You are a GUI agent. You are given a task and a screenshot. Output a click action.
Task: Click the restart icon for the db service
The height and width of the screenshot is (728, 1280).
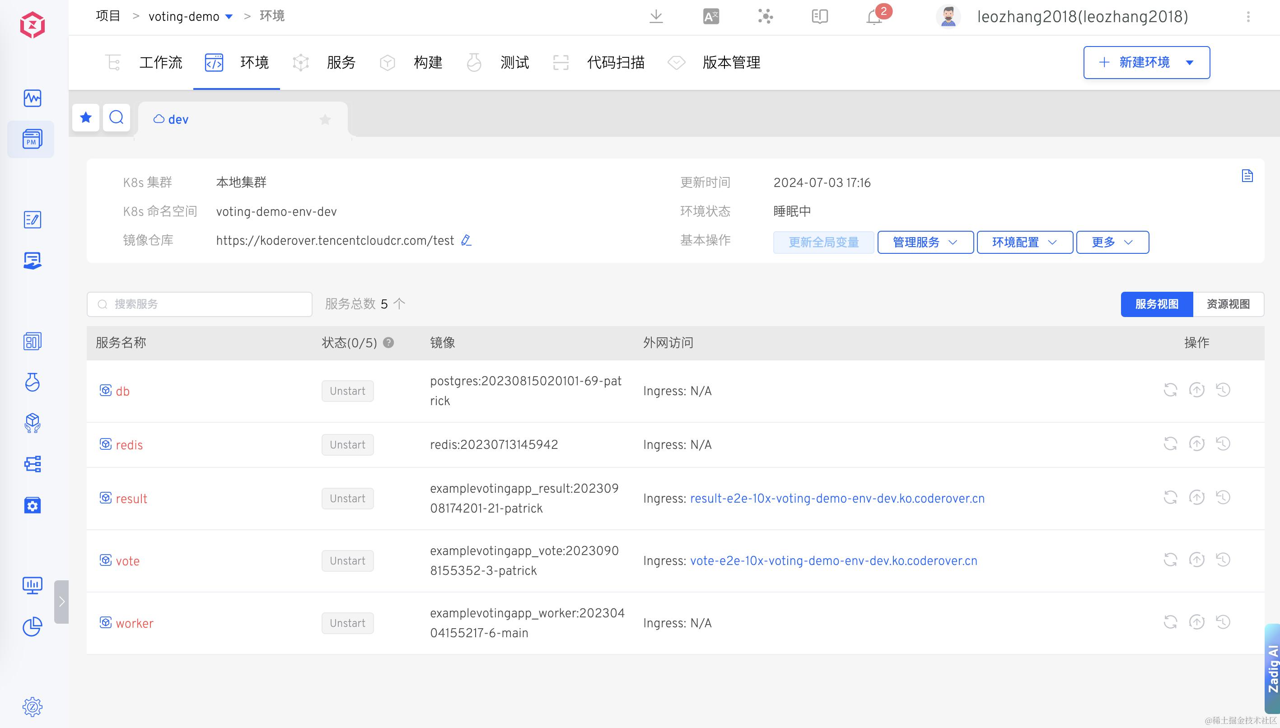click(1170, 390)
